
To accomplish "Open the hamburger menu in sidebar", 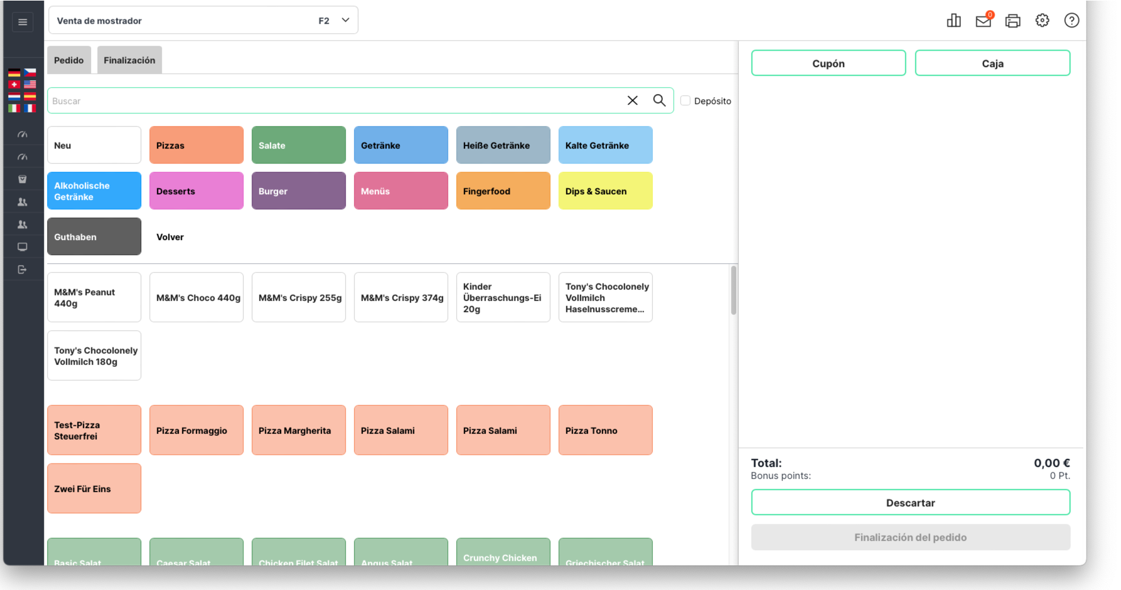I will pyautogui.click(x=23, y=22).
